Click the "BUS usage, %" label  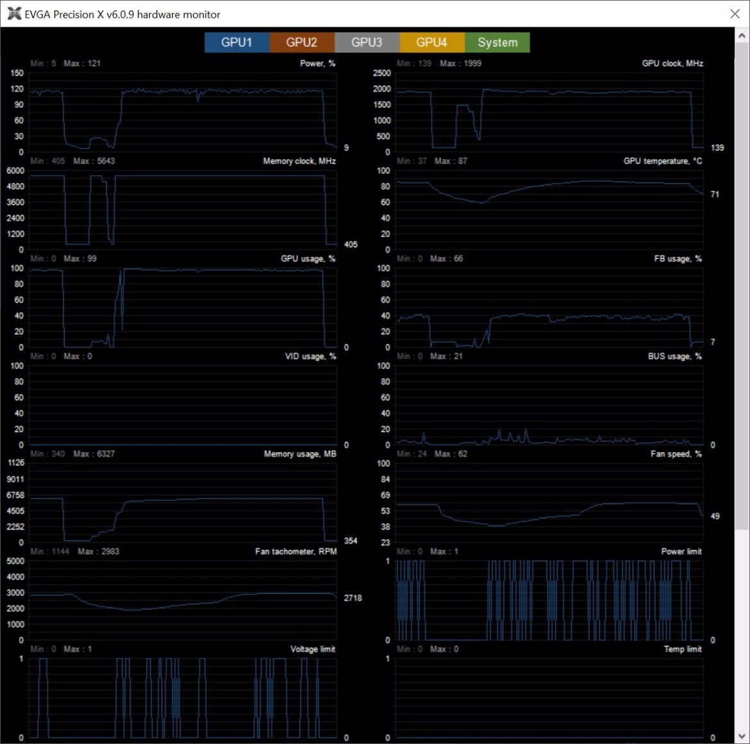click(x=675, y=356)
